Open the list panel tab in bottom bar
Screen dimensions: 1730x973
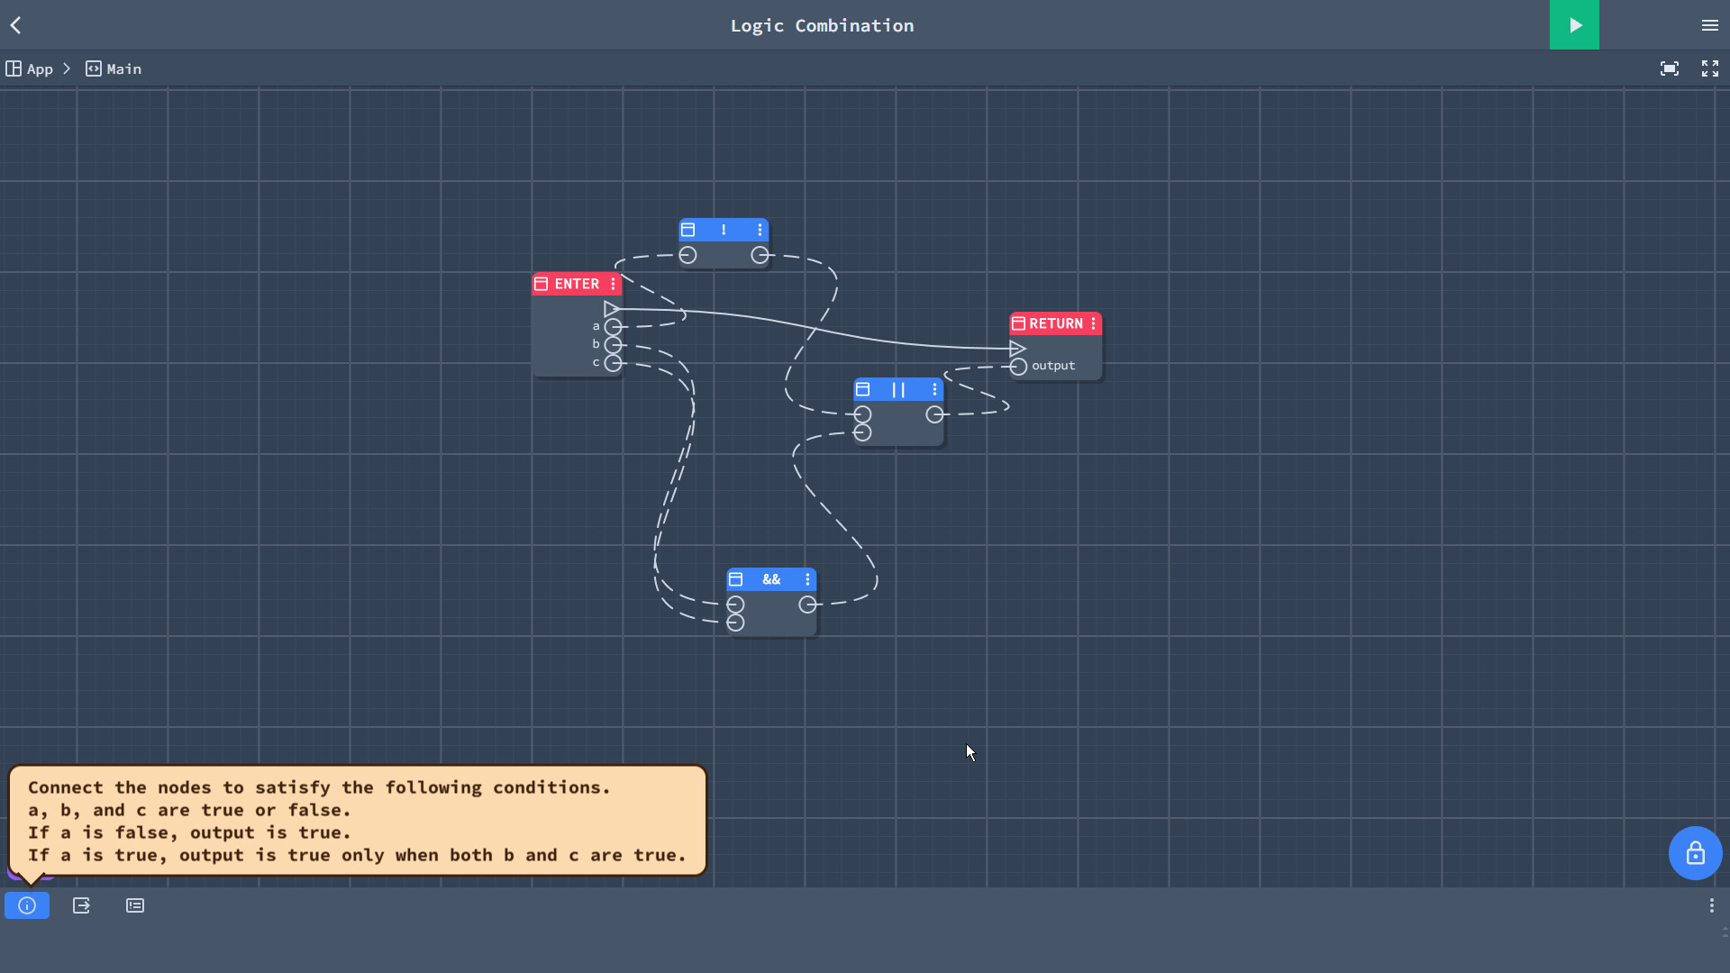click(135, 905)
